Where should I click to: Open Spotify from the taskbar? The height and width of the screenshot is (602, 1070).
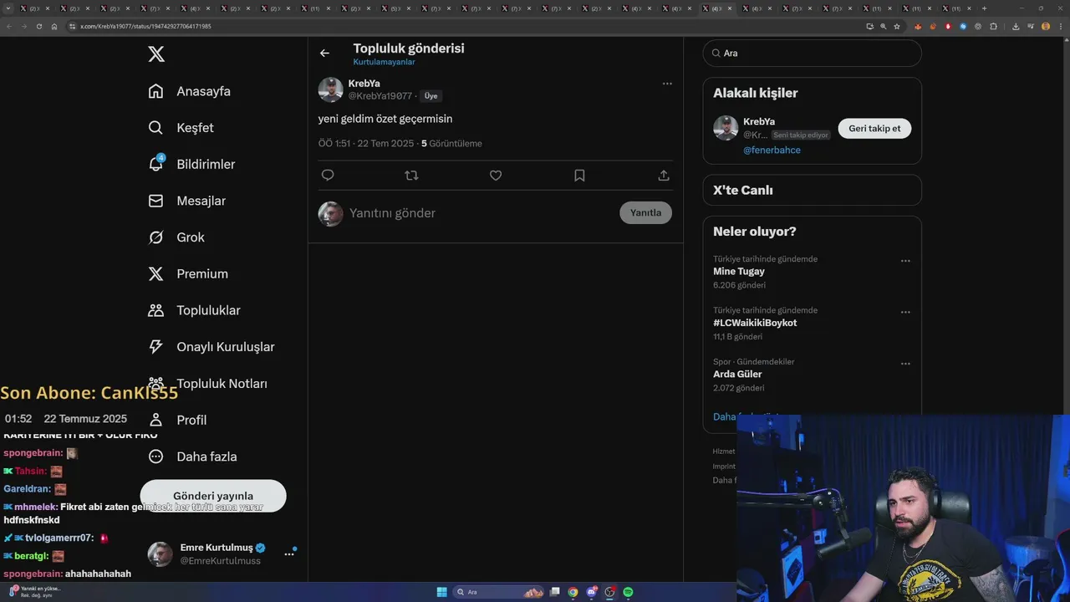(628, 592)
